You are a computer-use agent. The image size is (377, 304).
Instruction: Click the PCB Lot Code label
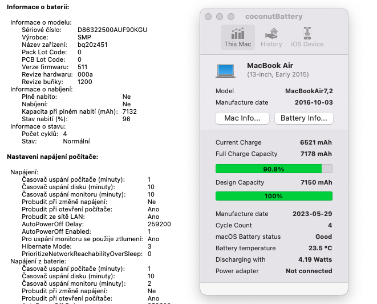coord(43,59)
